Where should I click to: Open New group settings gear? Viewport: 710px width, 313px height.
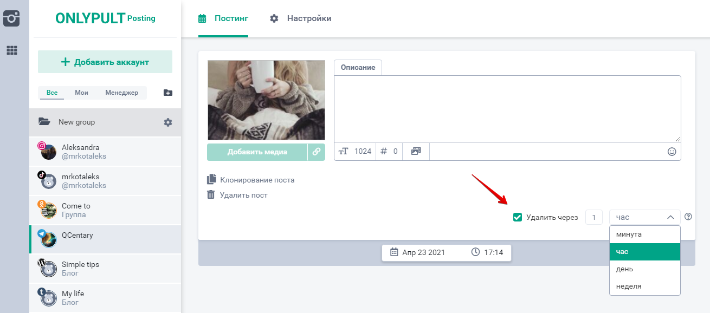tap(168, 122)
